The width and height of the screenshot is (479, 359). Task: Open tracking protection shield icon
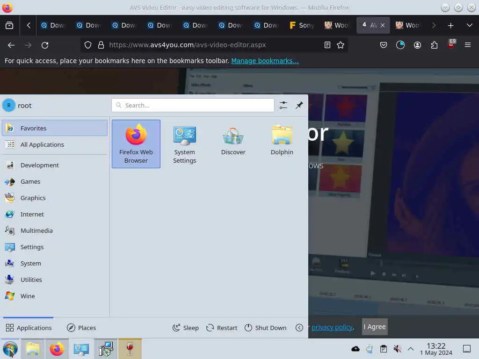point(88,45)
